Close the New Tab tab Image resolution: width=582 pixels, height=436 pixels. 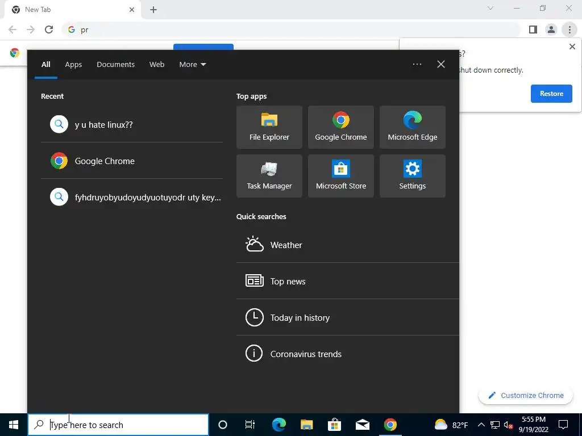coord(132,10)
